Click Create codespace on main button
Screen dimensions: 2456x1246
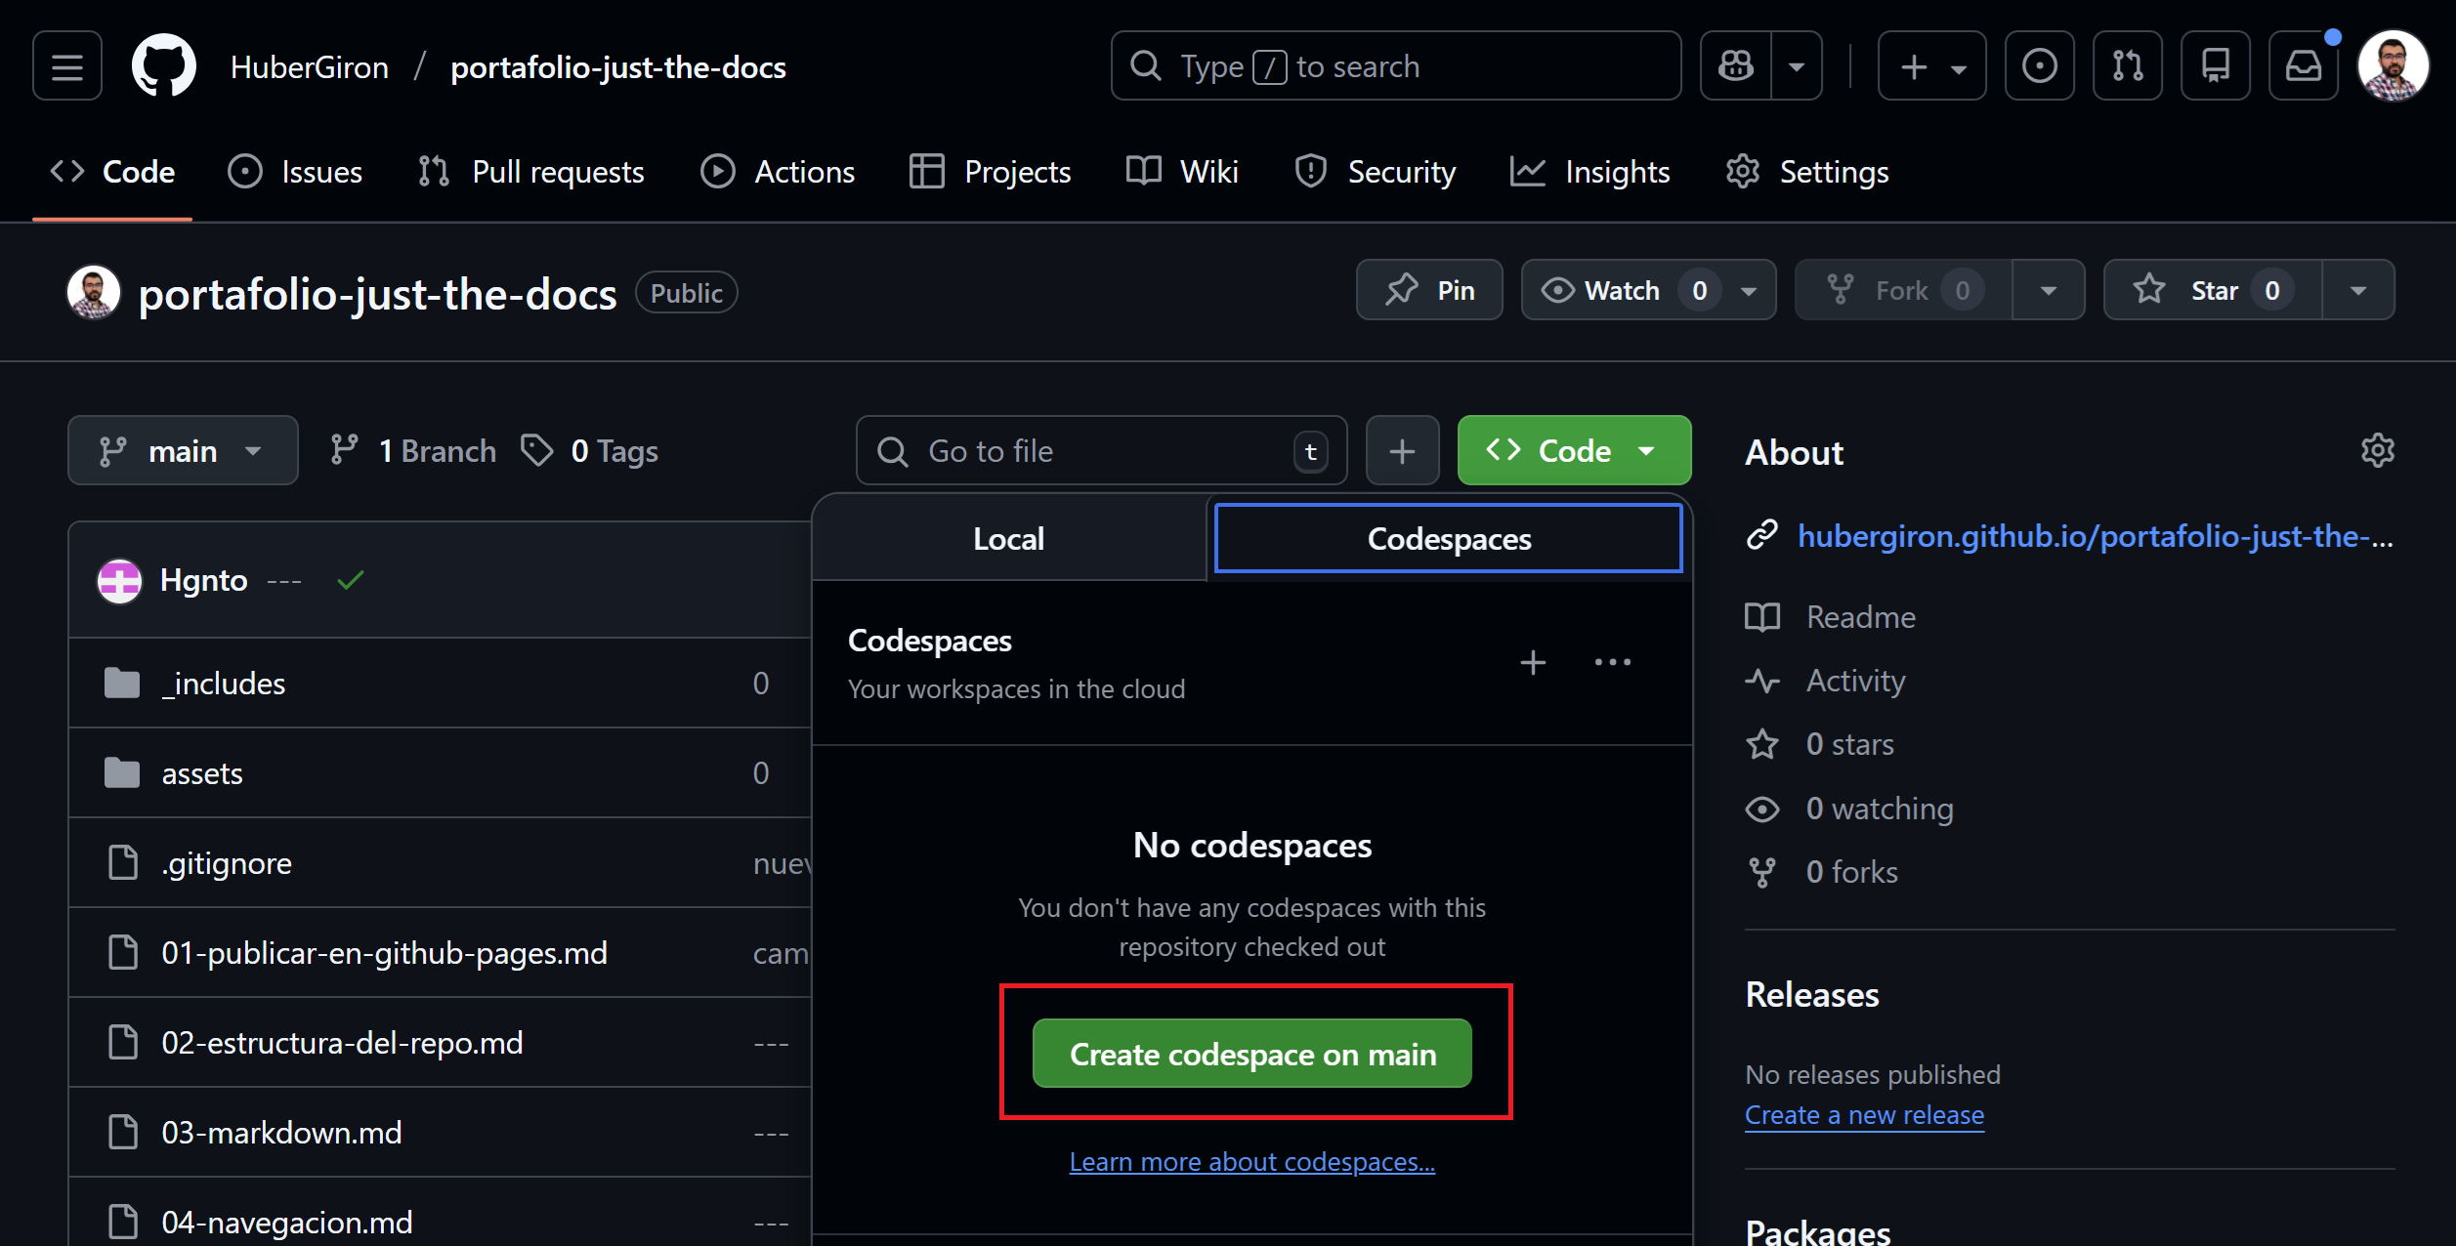point(1252,1055)
